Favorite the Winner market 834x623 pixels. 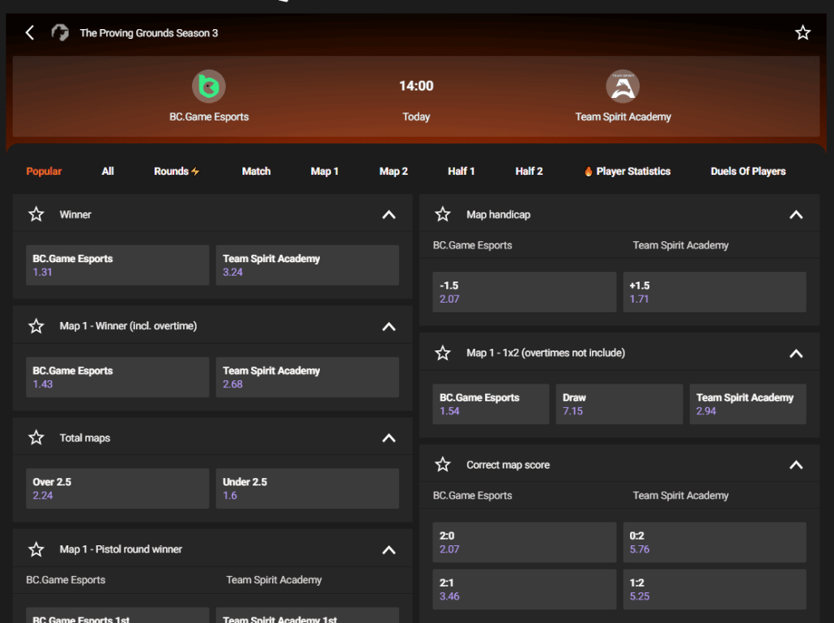[x=36, y=214]
